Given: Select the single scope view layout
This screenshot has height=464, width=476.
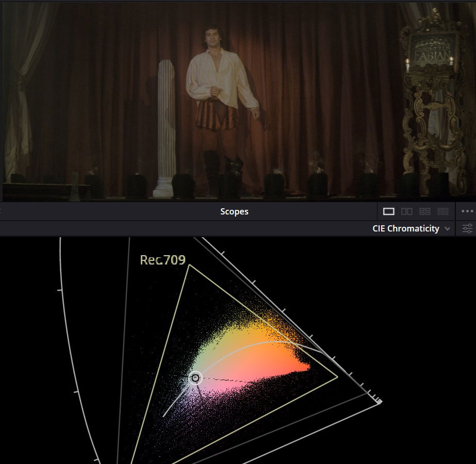Looking at the screenshot, I should click(388, 211).
